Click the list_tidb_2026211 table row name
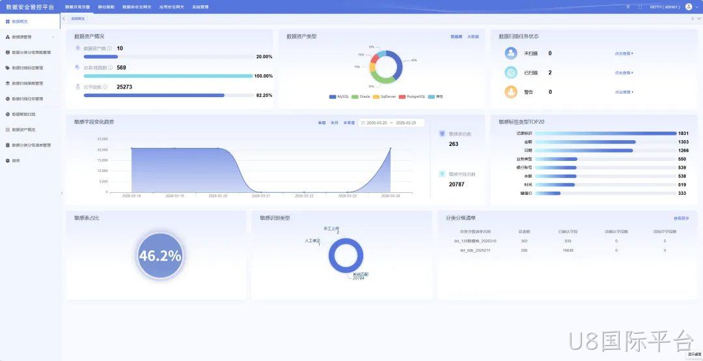Viewport: 703px width, 361px height. [475, 250]
